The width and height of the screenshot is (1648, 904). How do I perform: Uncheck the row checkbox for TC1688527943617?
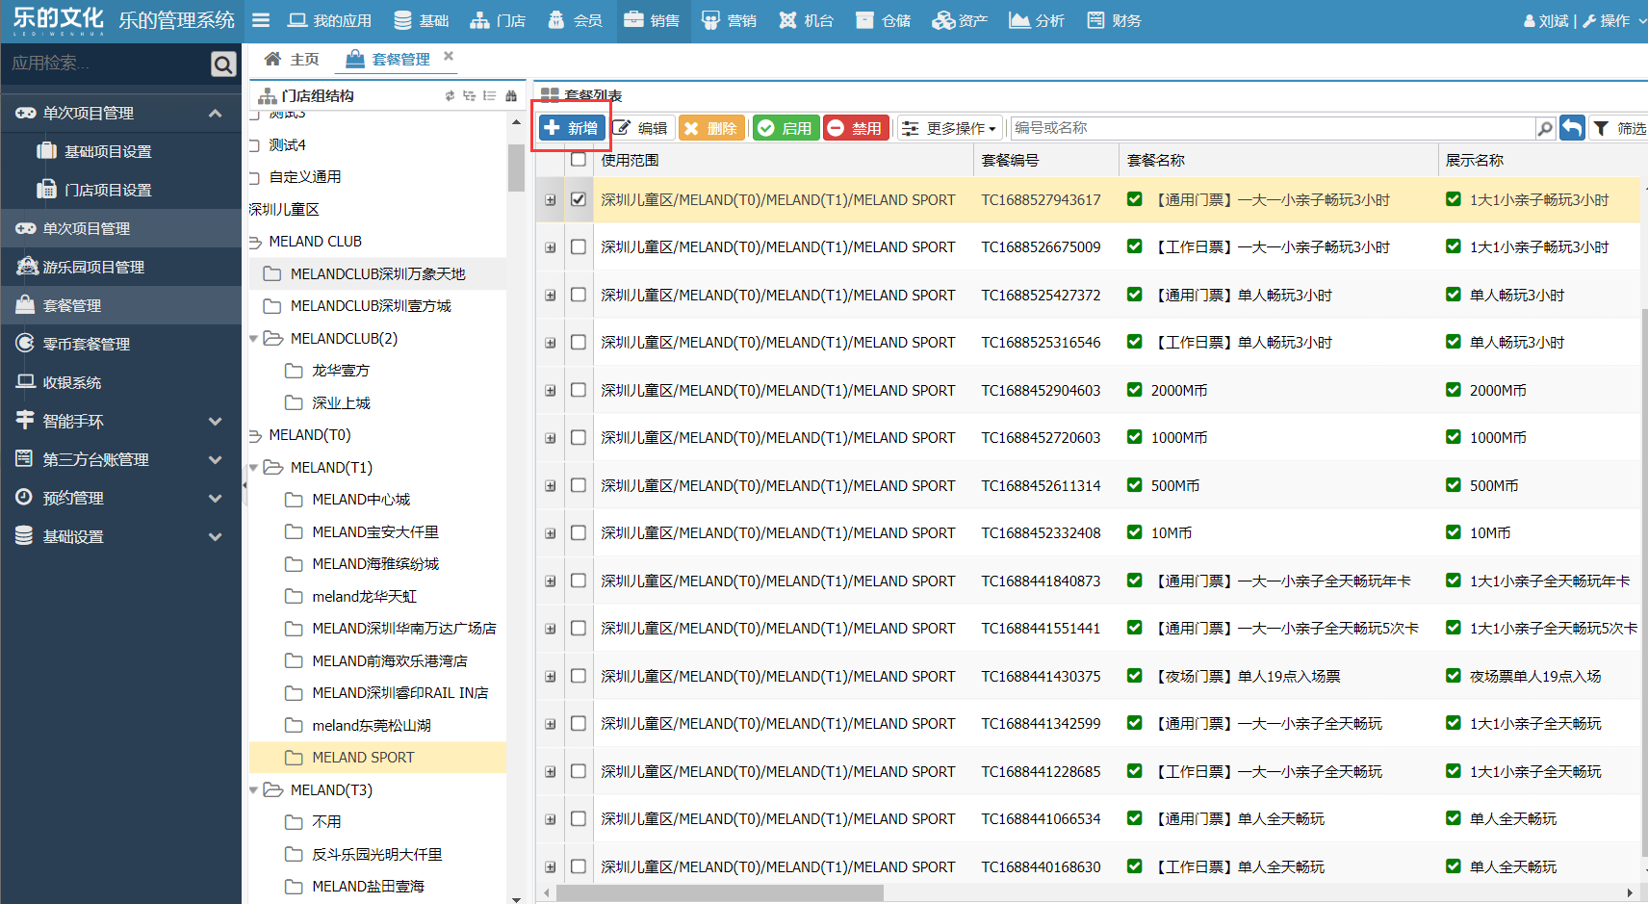(579, 199)
